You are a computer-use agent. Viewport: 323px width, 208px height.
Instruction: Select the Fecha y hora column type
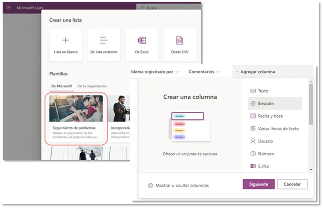(x=275, y=116)
